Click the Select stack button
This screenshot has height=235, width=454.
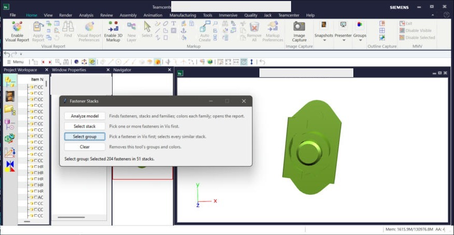tap(85, 126)
